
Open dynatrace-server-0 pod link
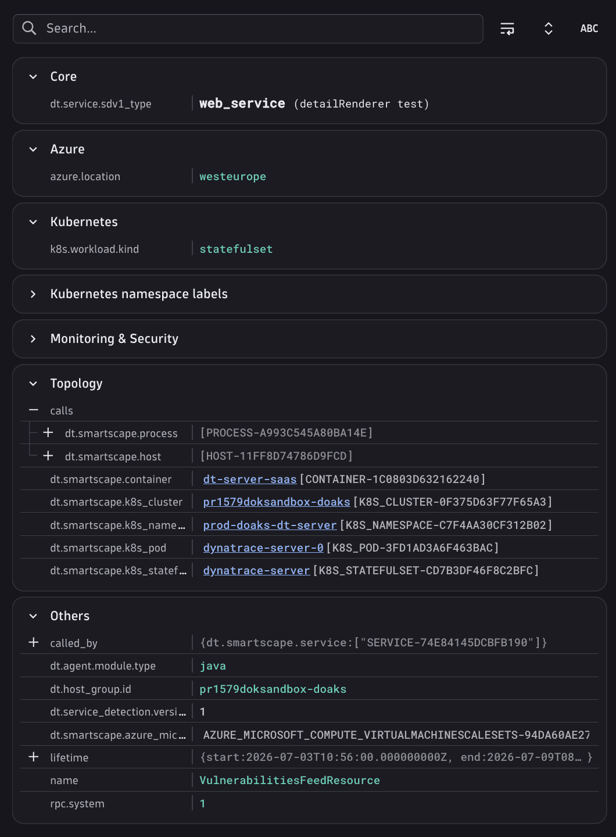263,548
